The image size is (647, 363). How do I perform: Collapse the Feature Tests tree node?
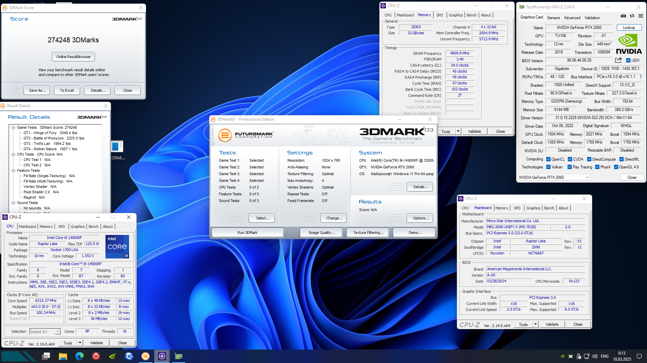click(x=13, y=171)
